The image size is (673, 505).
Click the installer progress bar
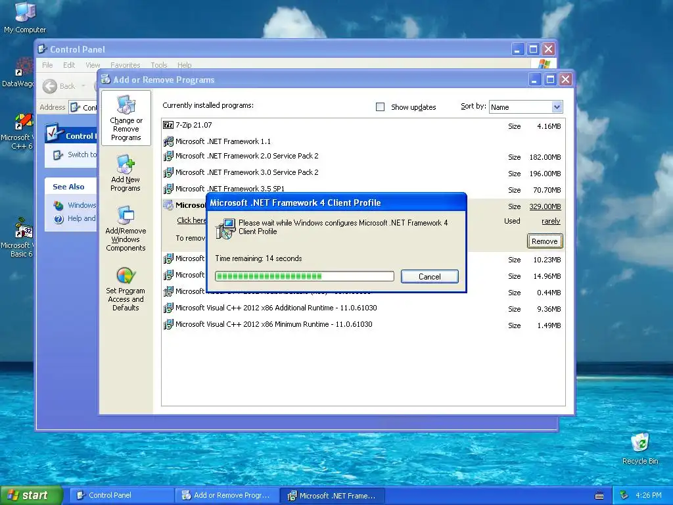pos(304,276)
